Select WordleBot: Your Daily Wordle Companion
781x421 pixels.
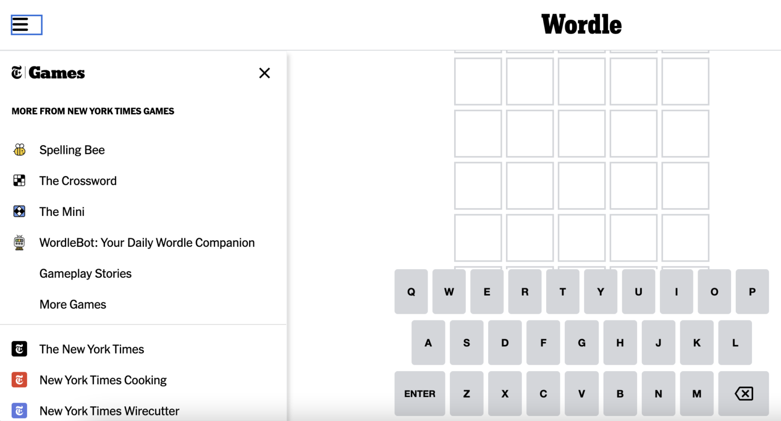click(x=147, y=243)
